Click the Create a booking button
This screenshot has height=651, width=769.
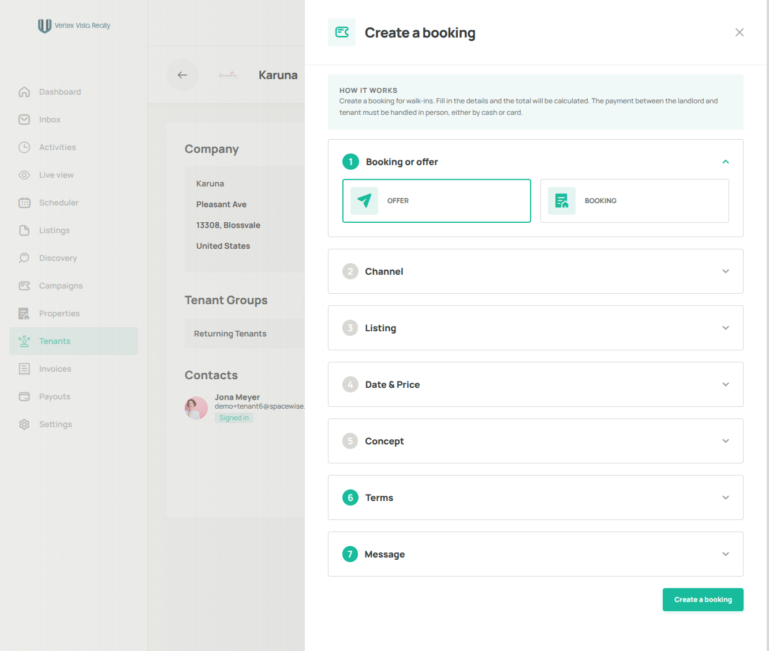(x=703, y=600)
